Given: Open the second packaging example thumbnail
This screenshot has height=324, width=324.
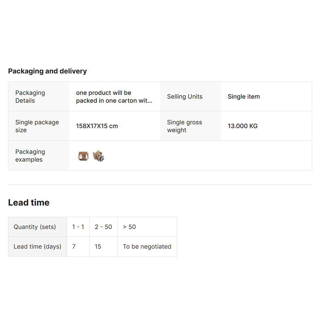Looking at the screenshot, I should [x=98, y=156].
